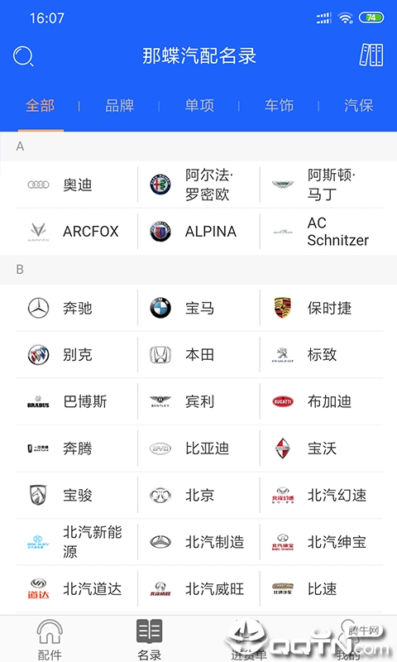Tap the Bugatti red oval logo
397x662 pixels.
pyautogui.click(x=283, y=401)
